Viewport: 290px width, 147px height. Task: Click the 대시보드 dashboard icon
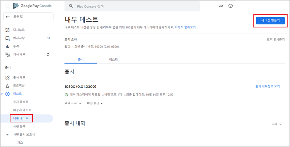7,30
